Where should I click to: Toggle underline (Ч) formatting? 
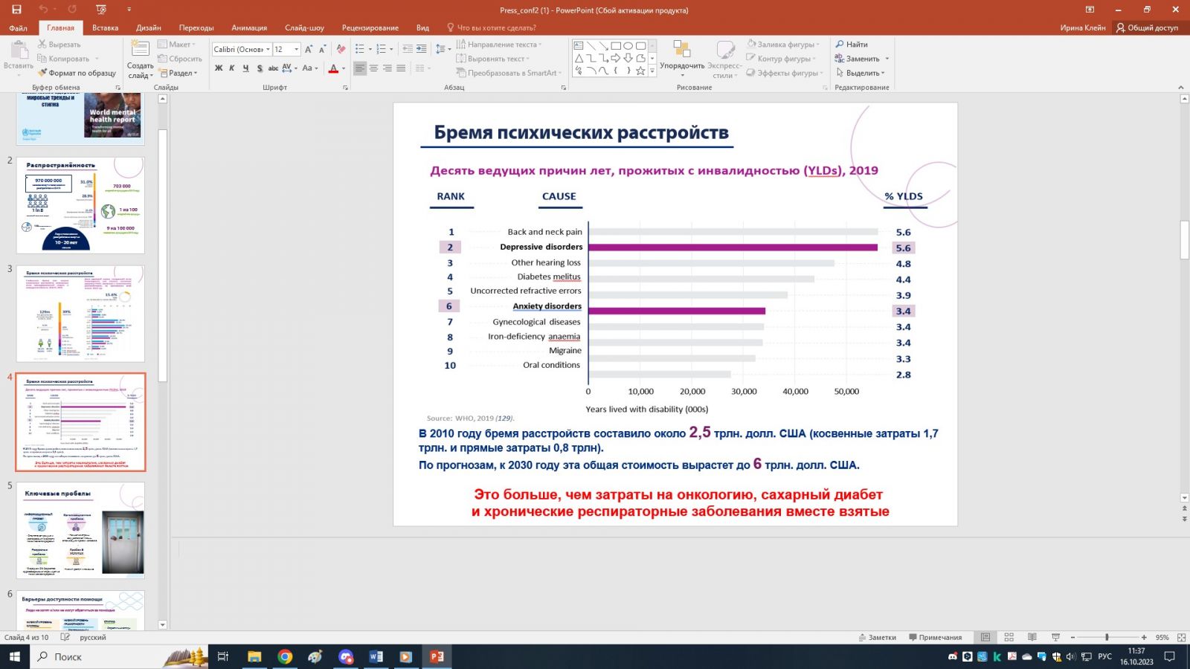tap(245, 68)
